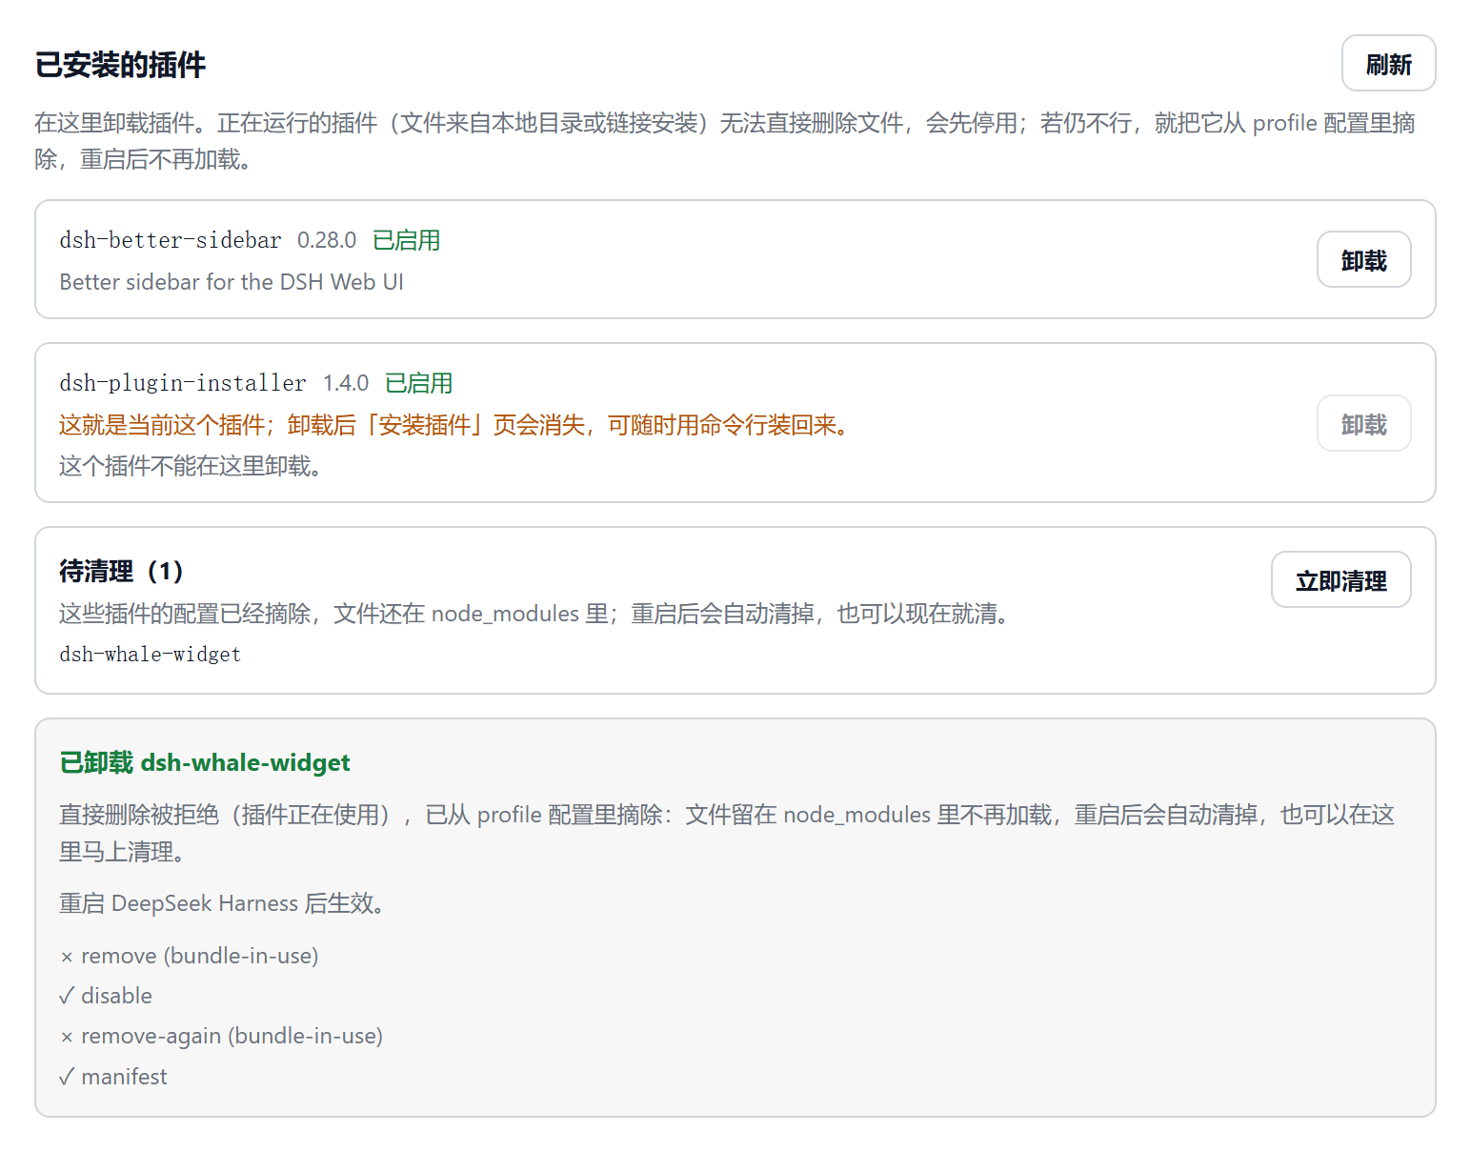Screen dimensions: 1471x1152
Task: Click the green heading 已卸载 dsh-whale-widget
Action: click(x=205, y=762)
